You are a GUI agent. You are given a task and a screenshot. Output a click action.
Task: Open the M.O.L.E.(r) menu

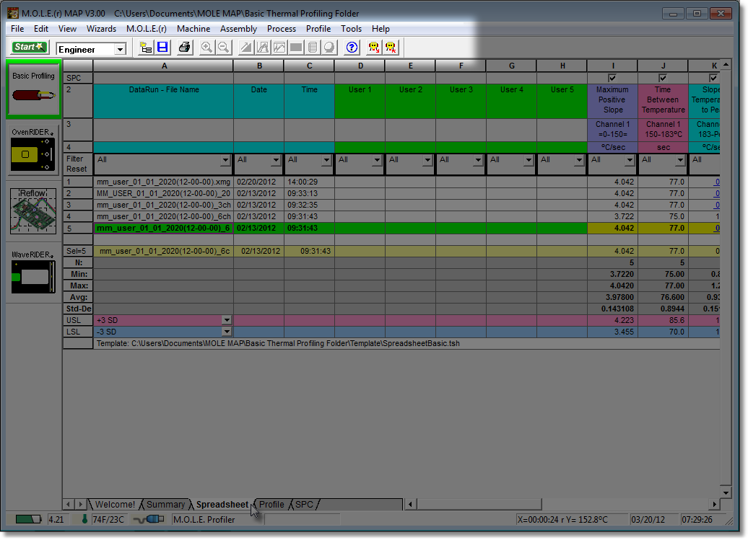pyautogui.click(x=147, y=29)
